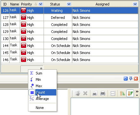Viewport: 140px width, 115px height.
Task: Click the maximize panel icon
Action: pyautogui.click(x=126, y=79)
